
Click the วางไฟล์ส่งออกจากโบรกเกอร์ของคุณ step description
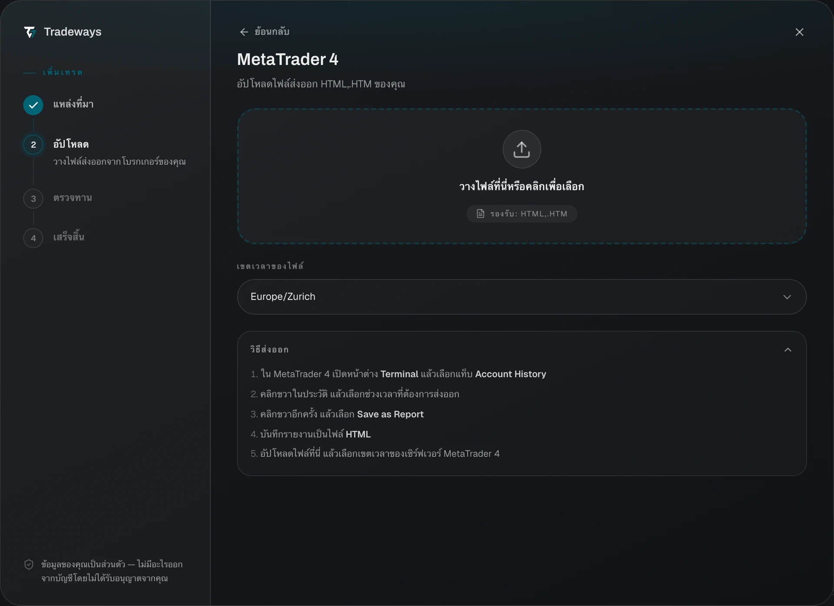pyautogui.click(x=119, y=162)
